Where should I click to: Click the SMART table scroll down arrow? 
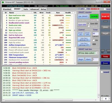(x=75, y=63)
